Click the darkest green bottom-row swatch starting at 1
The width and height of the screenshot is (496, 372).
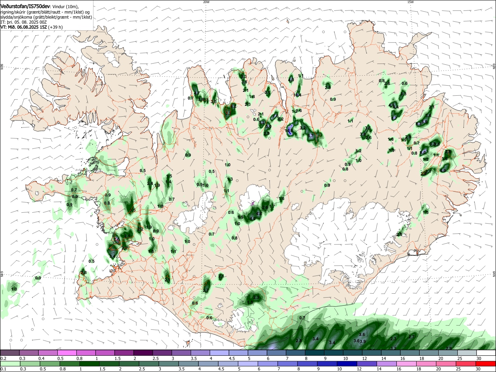tap(90, 363)
